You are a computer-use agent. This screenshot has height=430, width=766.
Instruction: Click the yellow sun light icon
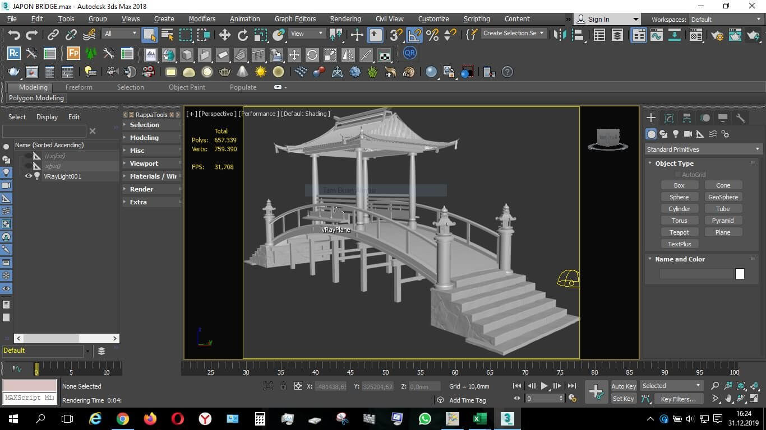(x=260, y=72)
